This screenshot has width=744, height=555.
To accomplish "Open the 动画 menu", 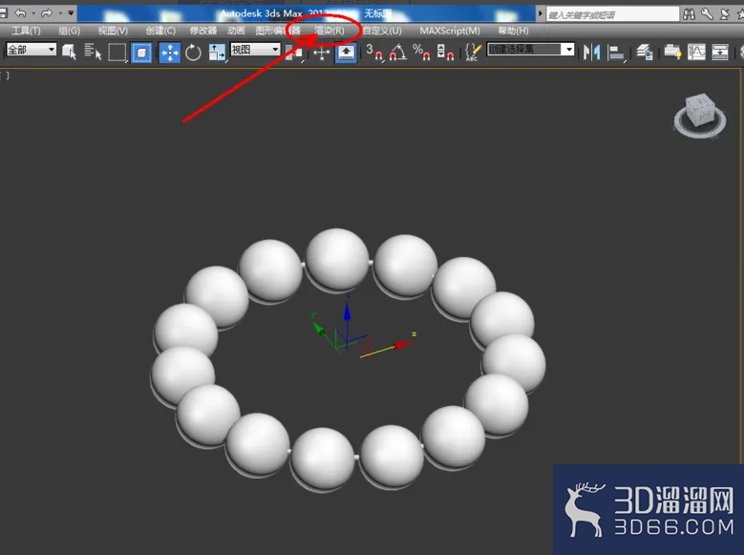I will click(236, 31).
